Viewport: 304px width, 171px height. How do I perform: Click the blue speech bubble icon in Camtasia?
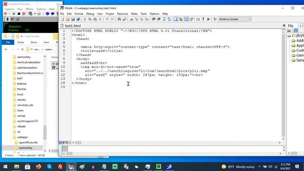53,14
